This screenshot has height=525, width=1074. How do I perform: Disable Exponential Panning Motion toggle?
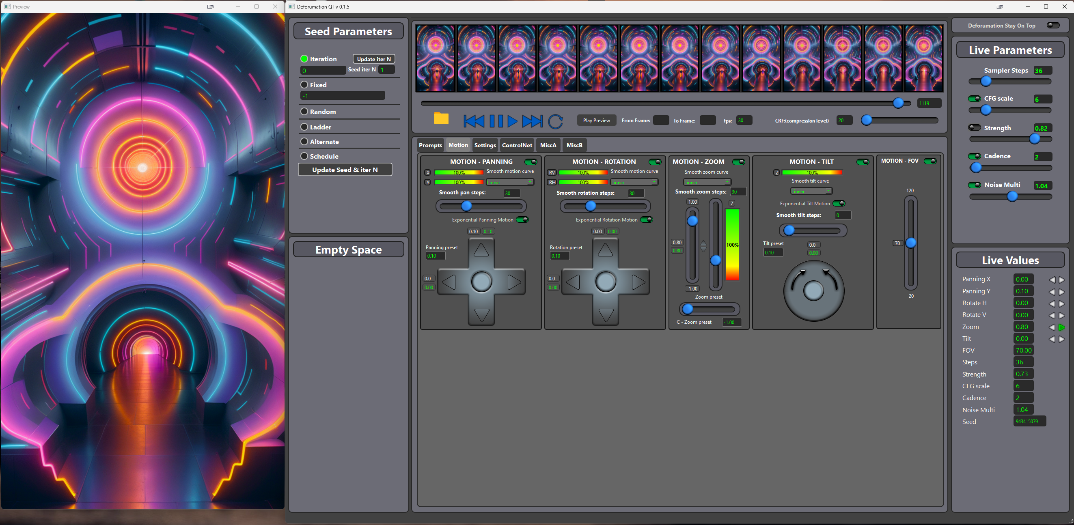(x=522, y=219)
